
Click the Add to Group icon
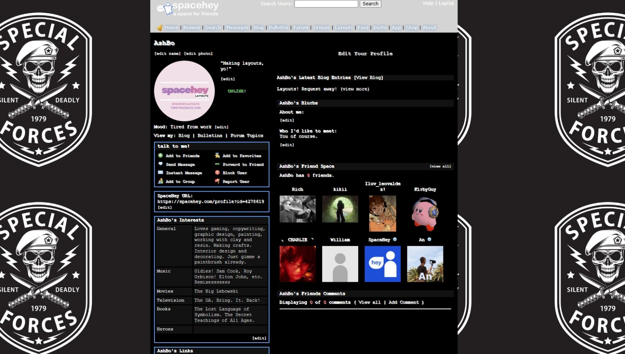[x=160, y=181]
